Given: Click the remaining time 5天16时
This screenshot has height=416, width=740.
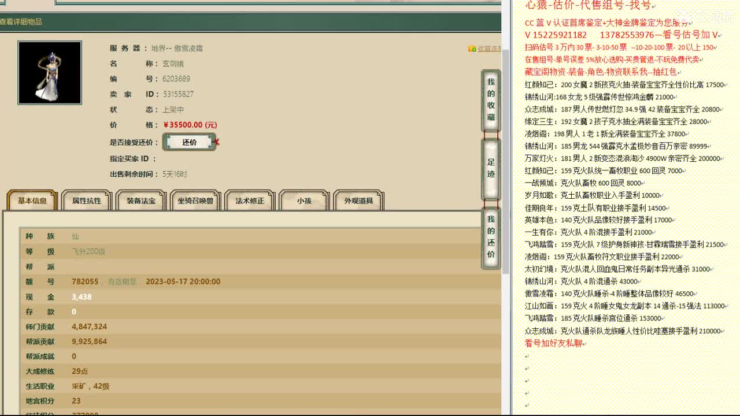Looking at the screenshot, I should [x=175, y=174].
